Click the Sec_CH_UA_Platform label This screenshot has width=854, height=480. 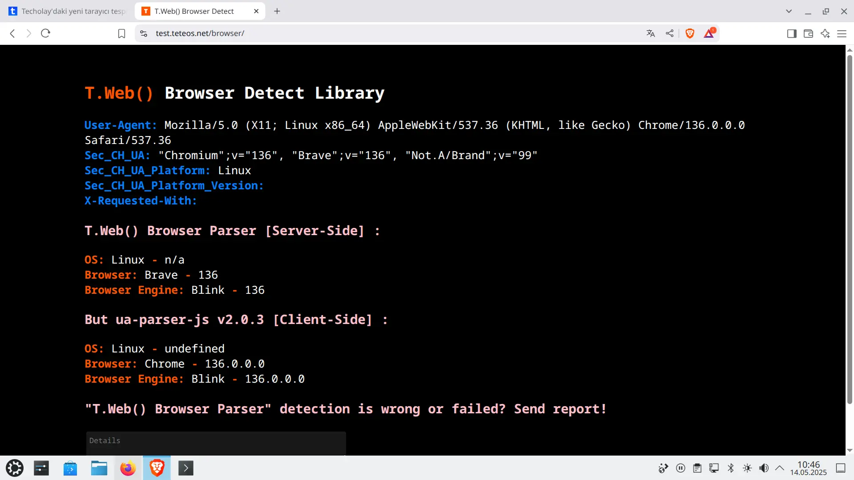coord(147,171)
